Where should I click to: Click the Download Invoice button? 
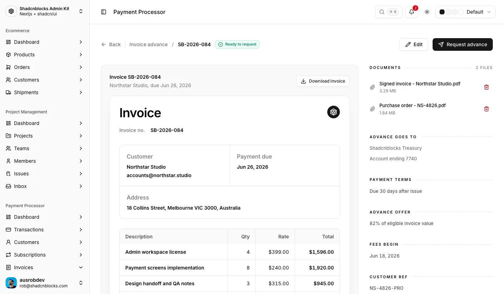(323, 81)
